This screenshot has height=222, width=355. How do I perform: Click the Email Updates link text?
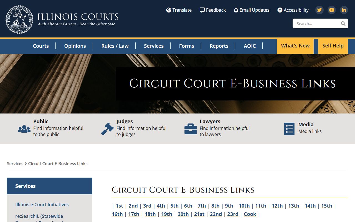click(x=254, y=10)
